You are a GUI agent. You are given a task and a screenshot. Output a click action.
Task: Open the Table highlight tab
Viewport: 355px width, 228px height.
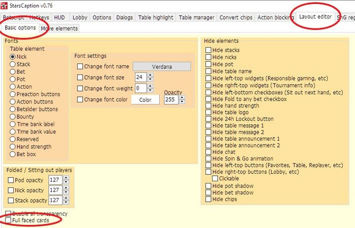156,17
